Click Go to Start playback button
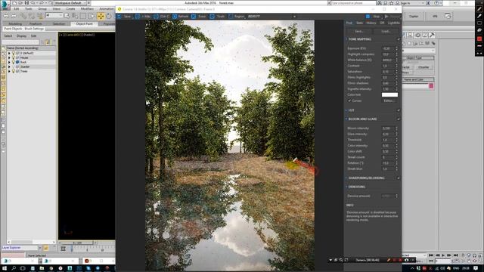Screen dimensions: 484x272 click(431, 255)
